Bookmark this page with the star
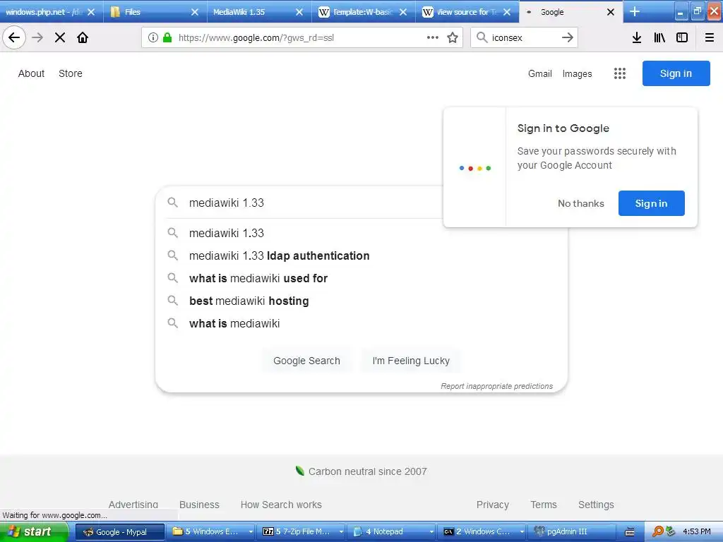The image size is (723, 542). (x=453, y=38)
